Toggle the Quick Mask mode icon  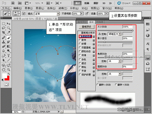pos(6,84)
